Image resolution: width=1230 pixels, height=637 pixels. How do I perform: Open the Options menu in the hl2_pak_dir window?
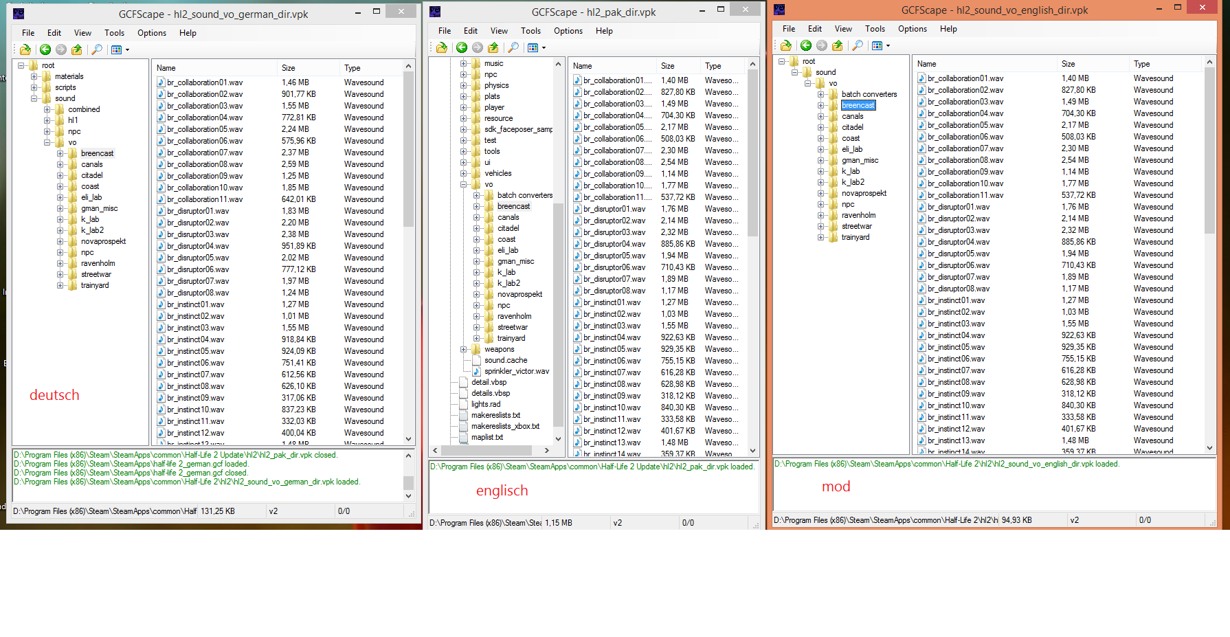[568, 31]
